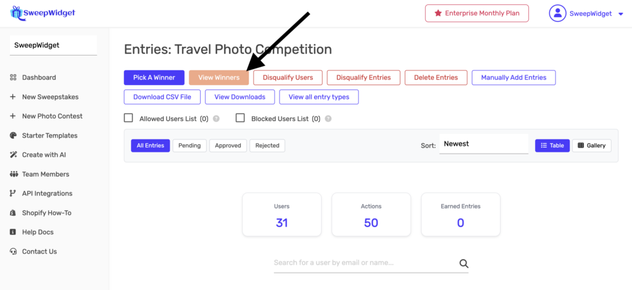This screenshot has width=632, height=290.
Task: Click the Shopify How-To bag icon
Action: pos(13,213)
